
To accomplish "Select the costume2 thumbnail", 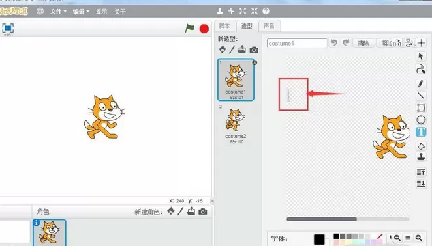I will 236,124.
